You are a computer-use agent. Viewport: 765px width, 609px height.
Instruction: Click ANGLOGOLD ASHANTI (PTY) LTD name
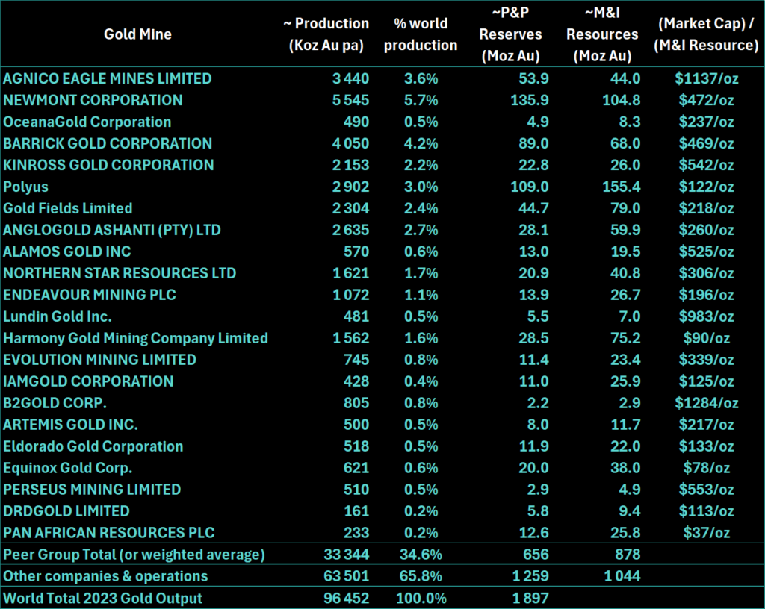[112, 229]
